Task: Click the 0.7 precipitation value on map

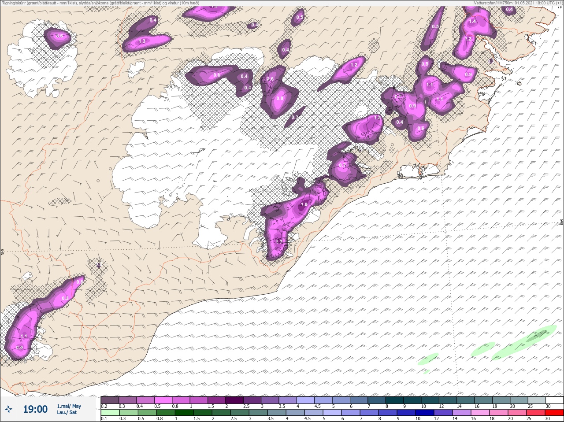Action: (x=342, y=166)
